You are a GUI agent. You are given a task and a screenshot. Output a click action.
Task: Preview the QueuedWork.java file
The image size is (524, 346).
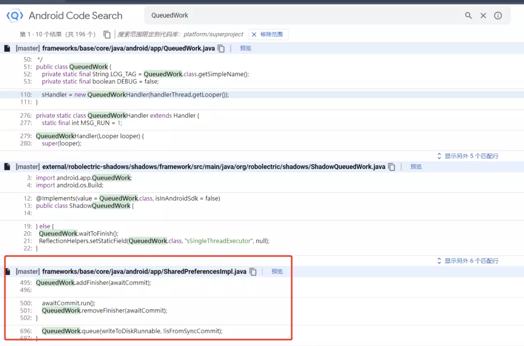tap(246, 48)
